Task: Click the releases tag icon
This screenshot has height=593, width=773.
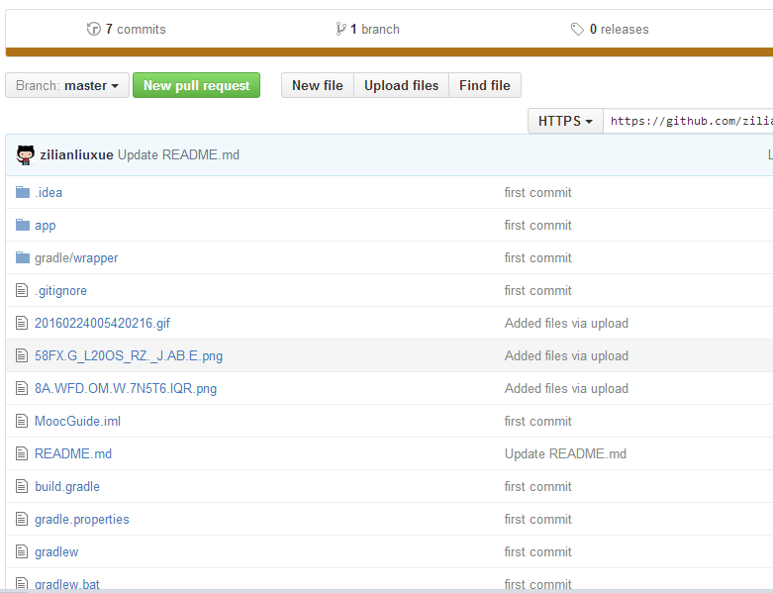Action: [x=577, y=30]
